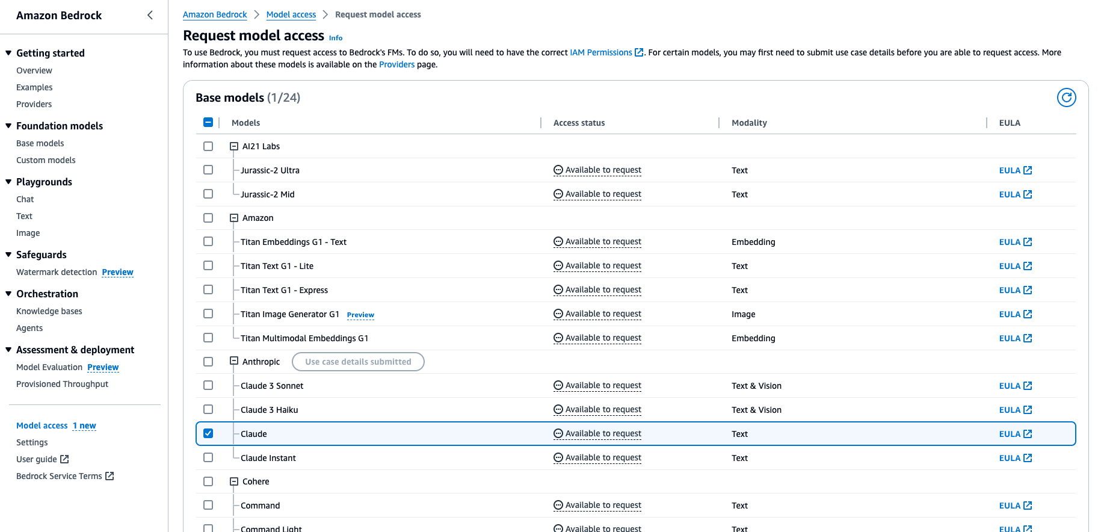The height and width of the screenshot is (532, 1101).
Task: Collapse the Amazon model group
Action: pos(234,218)
